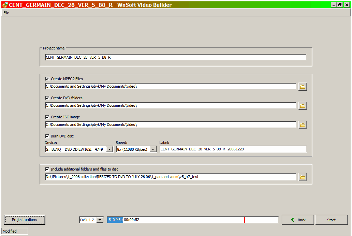
Task: Open the burn Speed dropdown
Action: [153, 149]
